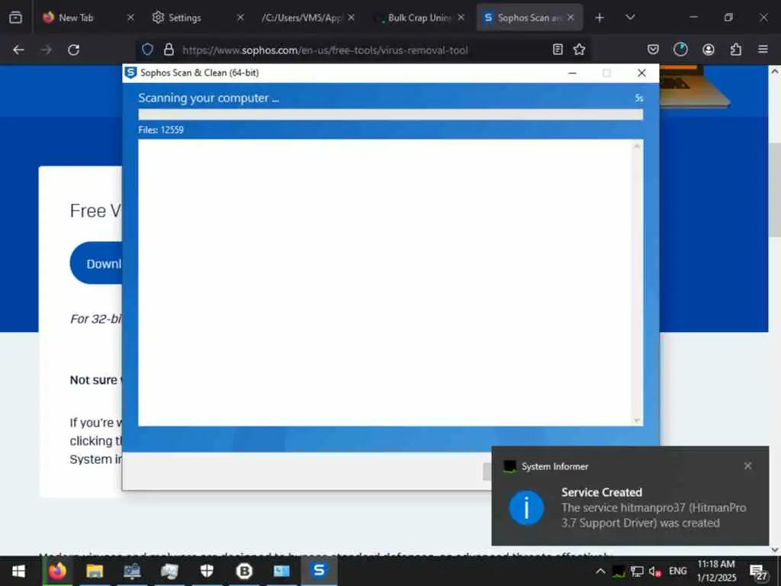Open the Firefox account icon
781x586 pixels.
pyautogui.click(x=709, y=50)
